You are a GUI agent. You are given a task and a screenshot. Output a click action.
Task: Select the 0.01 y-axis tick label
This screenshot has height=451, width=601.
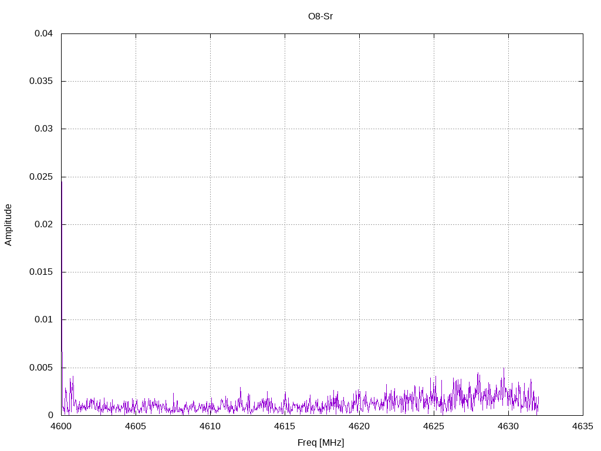click(43, 319)
